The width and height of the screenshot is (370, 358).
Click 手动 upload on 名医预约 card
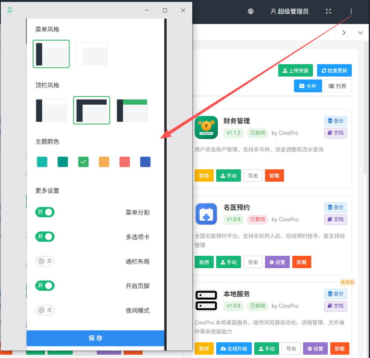click(x=229, y=262)
